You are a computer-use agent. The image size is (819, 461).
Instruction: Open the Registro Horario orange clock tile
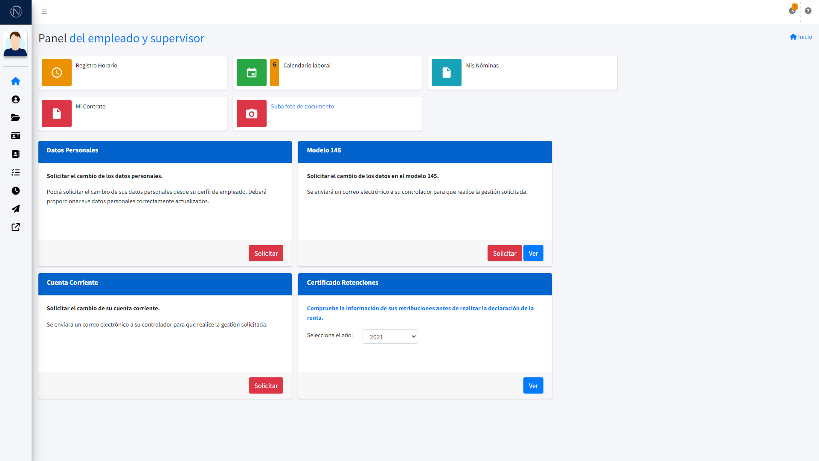pos(57,73)
